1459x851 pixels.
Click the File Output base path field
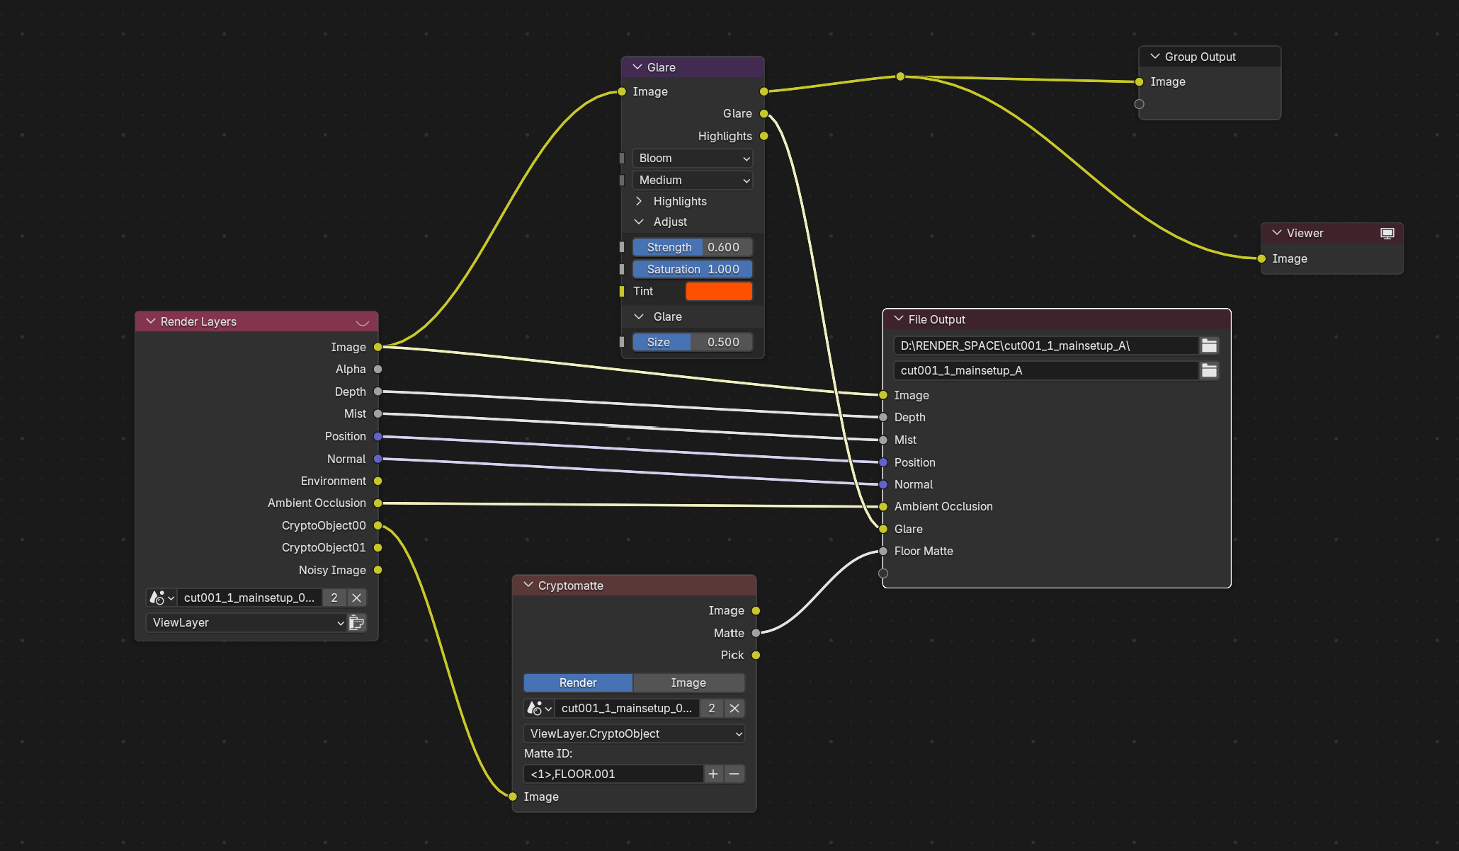(x=1046, y=345)
